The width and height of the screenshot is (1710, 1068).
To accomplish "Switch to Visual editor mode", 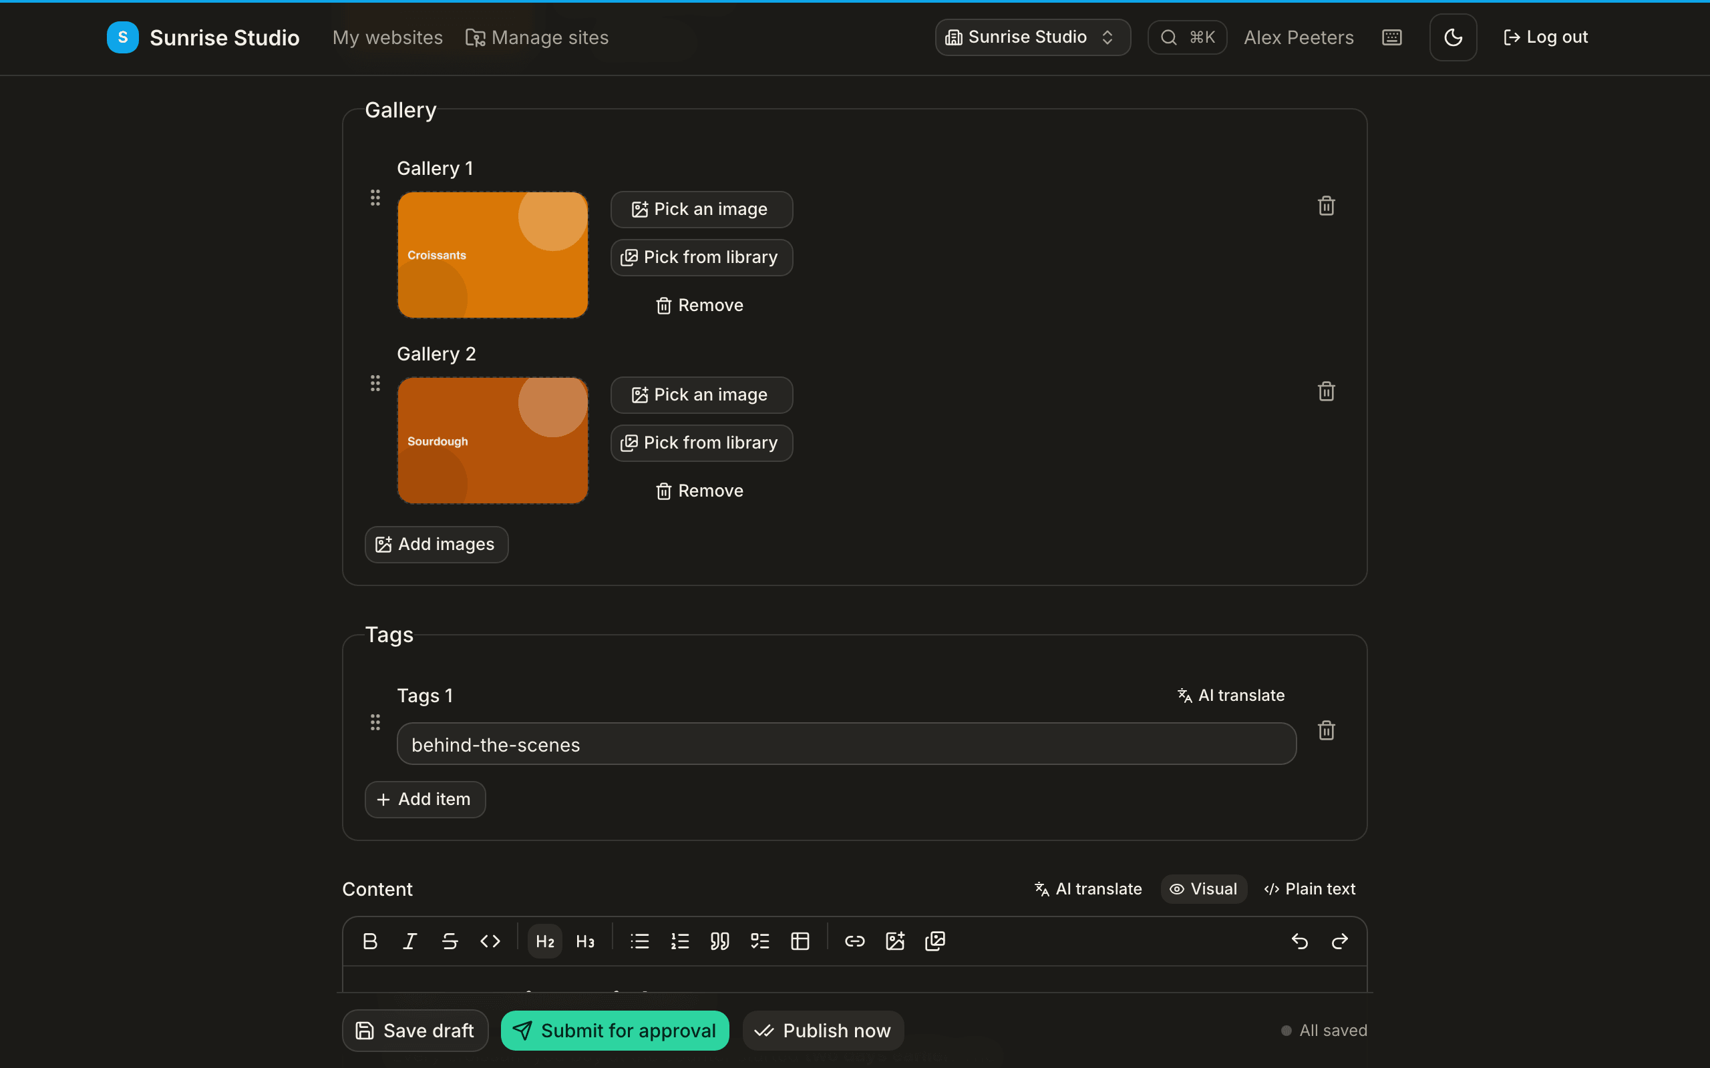I will [x=1204, y=888].
